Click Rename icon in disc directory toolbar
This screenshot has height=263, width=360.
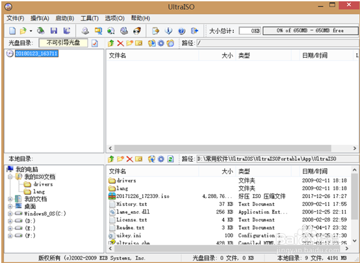139,43
